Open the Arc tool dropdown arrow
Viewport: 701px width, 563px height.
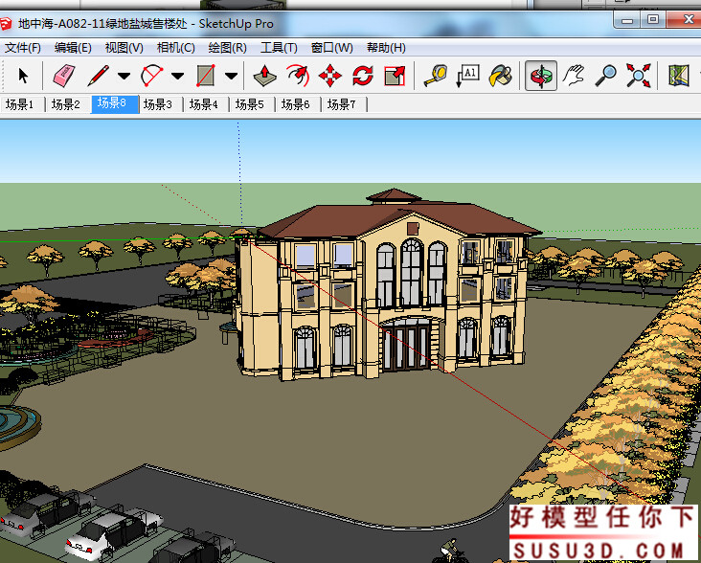point(177,76)
